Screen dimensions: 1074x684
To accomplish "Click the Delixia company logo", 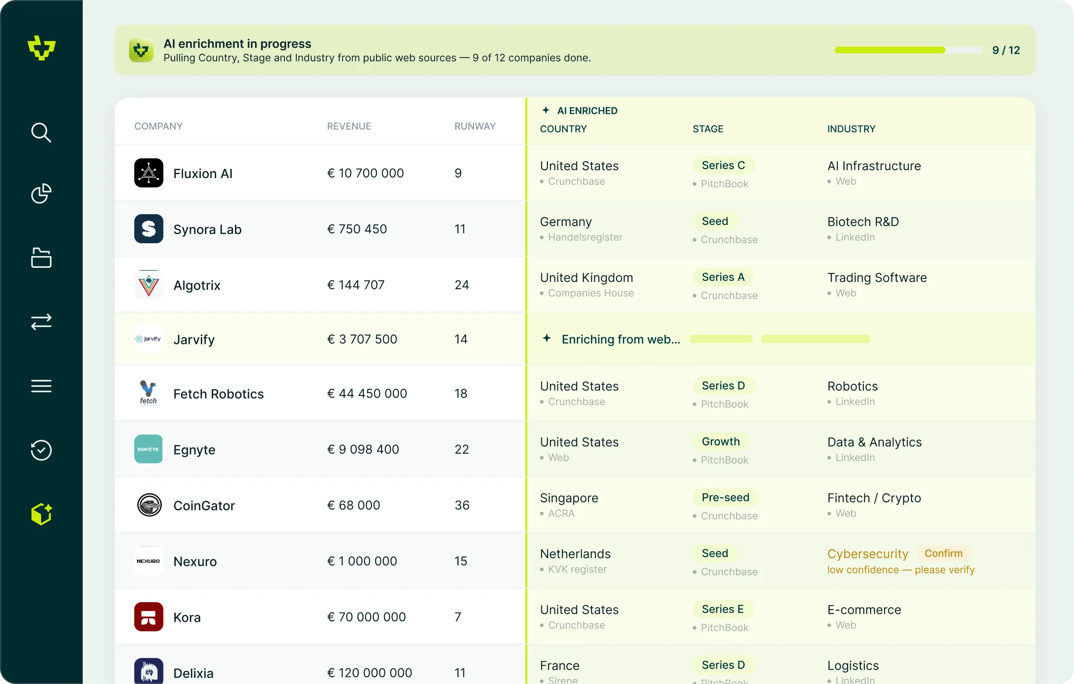I will [148, 671].
